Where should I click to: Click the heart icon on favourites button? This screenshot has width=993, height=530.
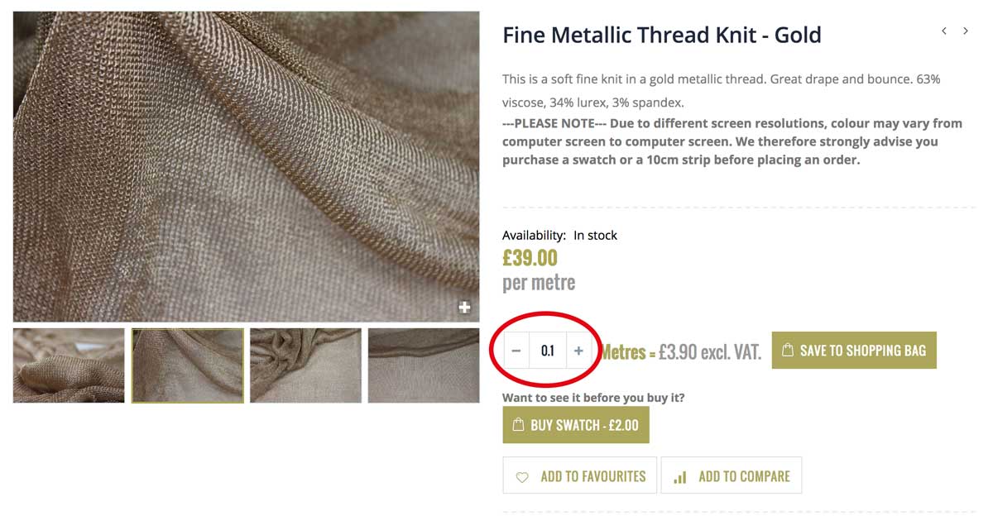pos(522,477)
